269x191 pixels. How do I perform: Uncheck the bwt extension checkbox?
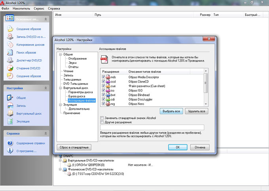coord(104,95)
